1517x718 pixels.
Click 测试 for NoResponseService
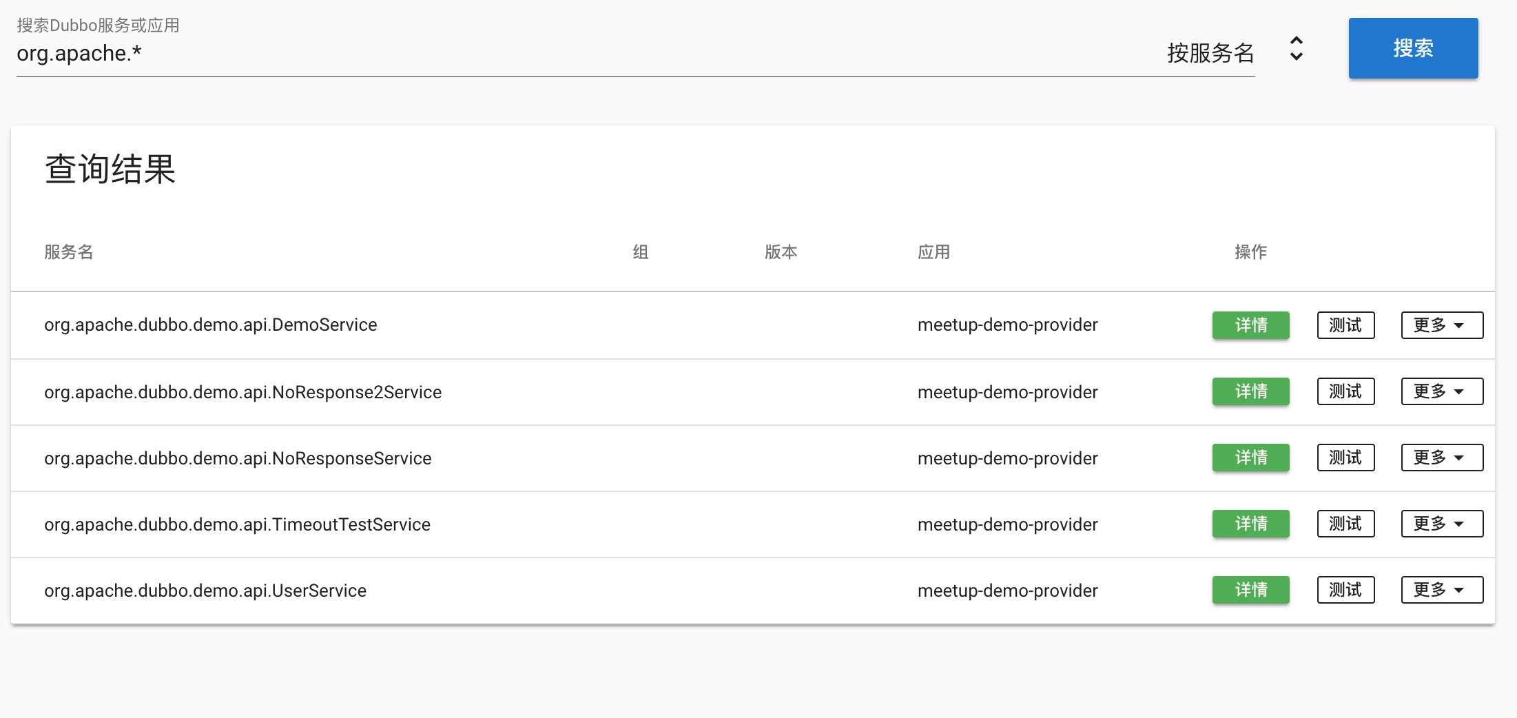click(1345, 458)
